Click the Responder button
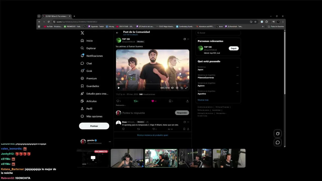The width and height of the screenshot is (322, 181). pyautogui.click(x=182, y=113)
